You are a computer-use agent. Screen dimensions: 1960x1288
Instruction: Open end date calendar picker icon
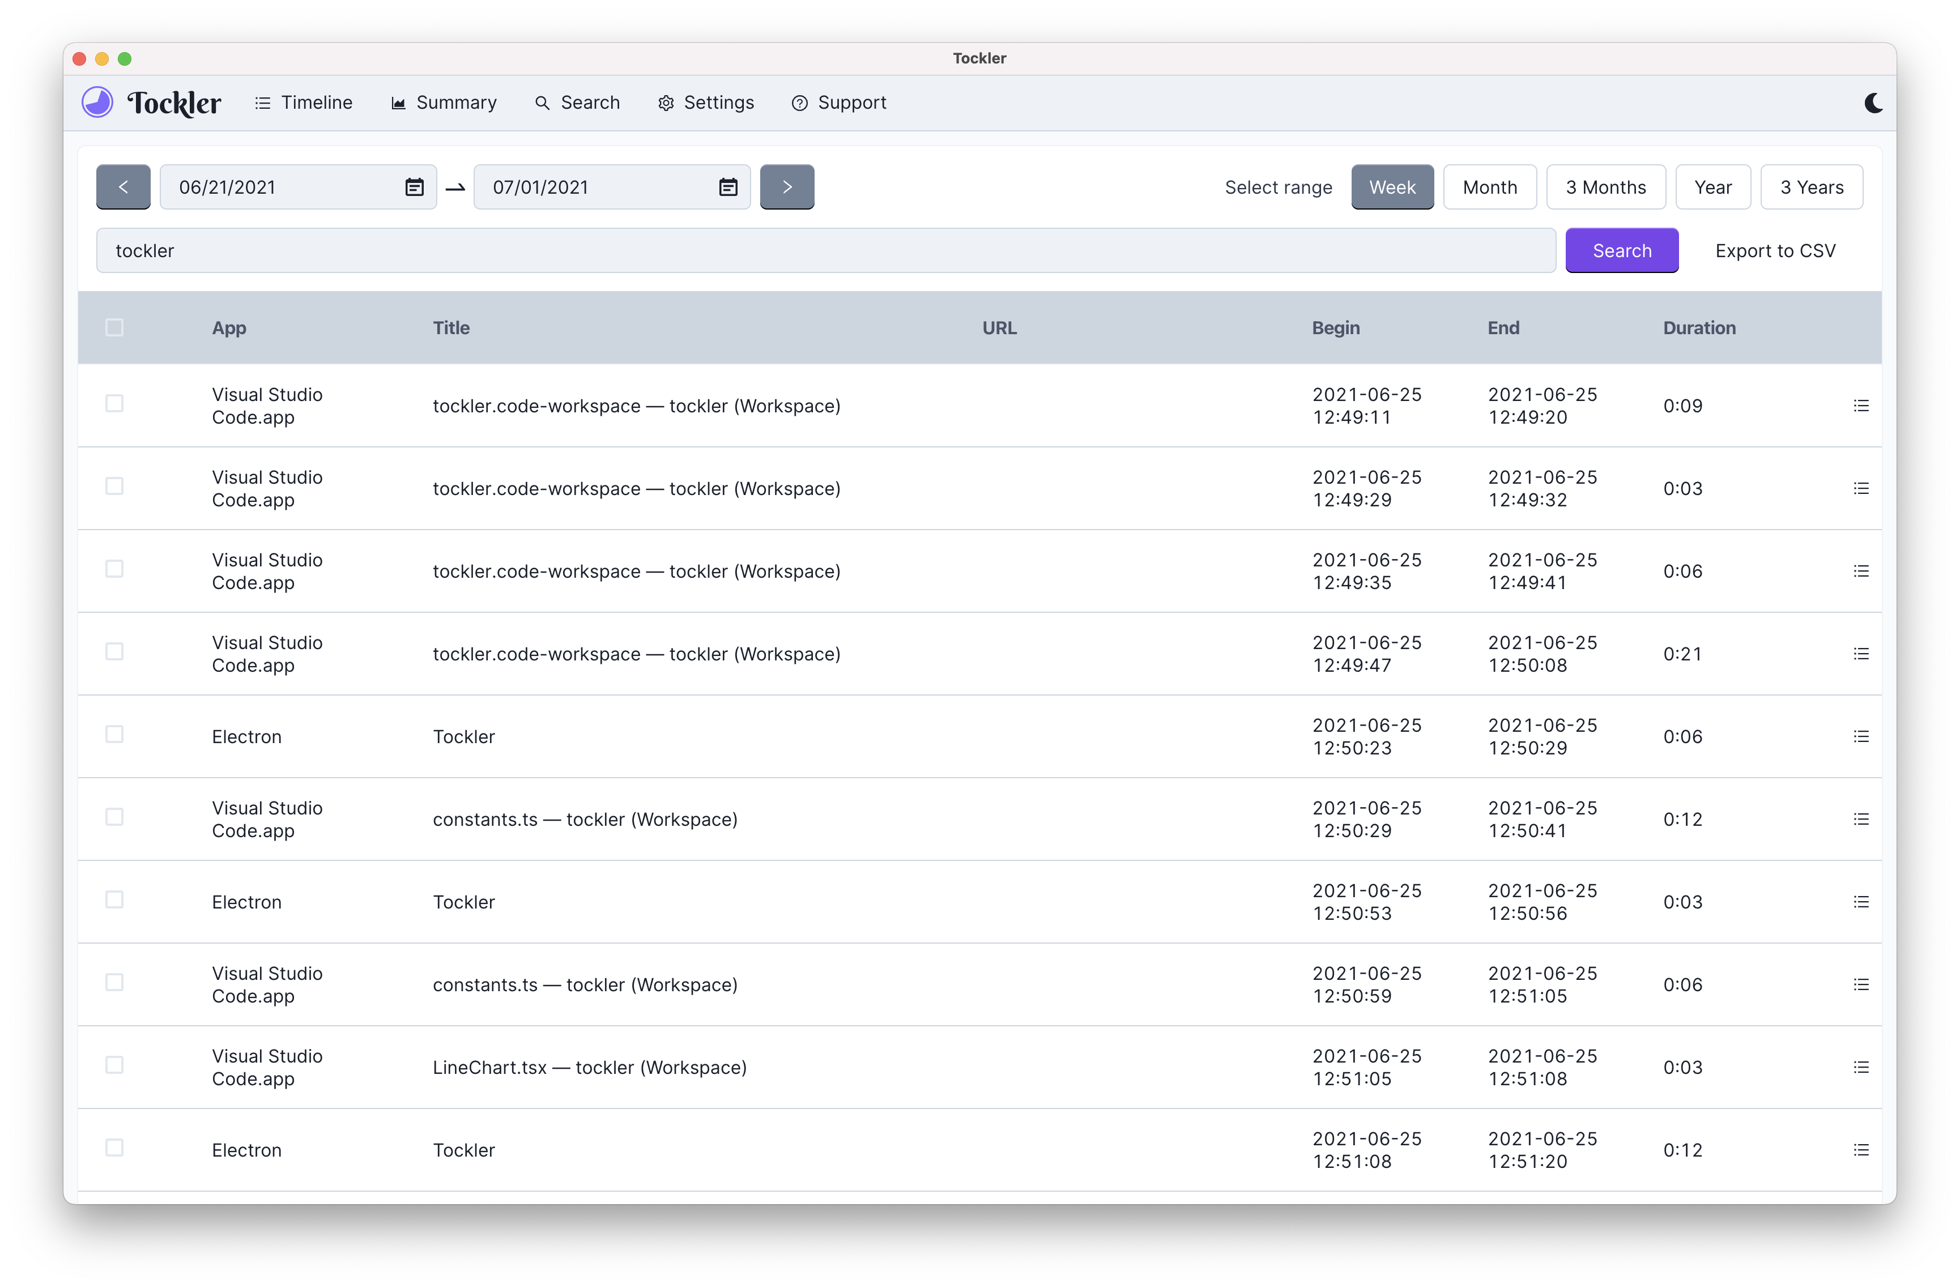tap(728, 187)
